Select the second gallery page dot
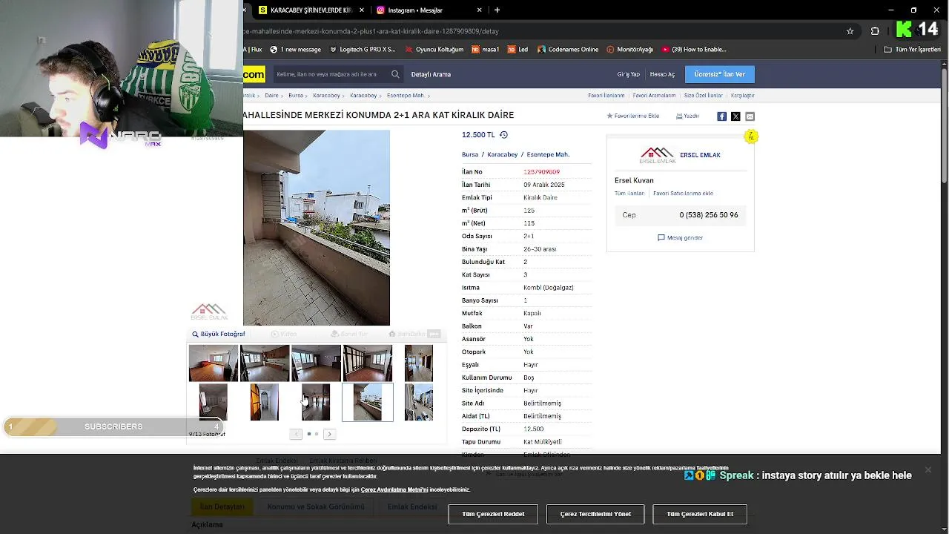 click(x=317, y=434)
